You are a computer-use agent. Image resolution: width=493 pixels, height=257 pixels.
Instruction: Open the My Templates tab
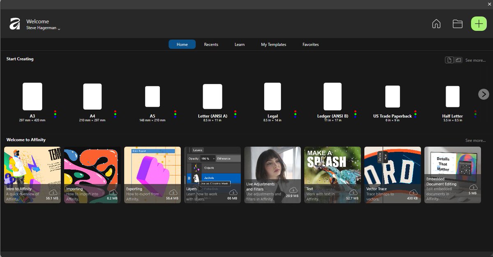point(274,44)
